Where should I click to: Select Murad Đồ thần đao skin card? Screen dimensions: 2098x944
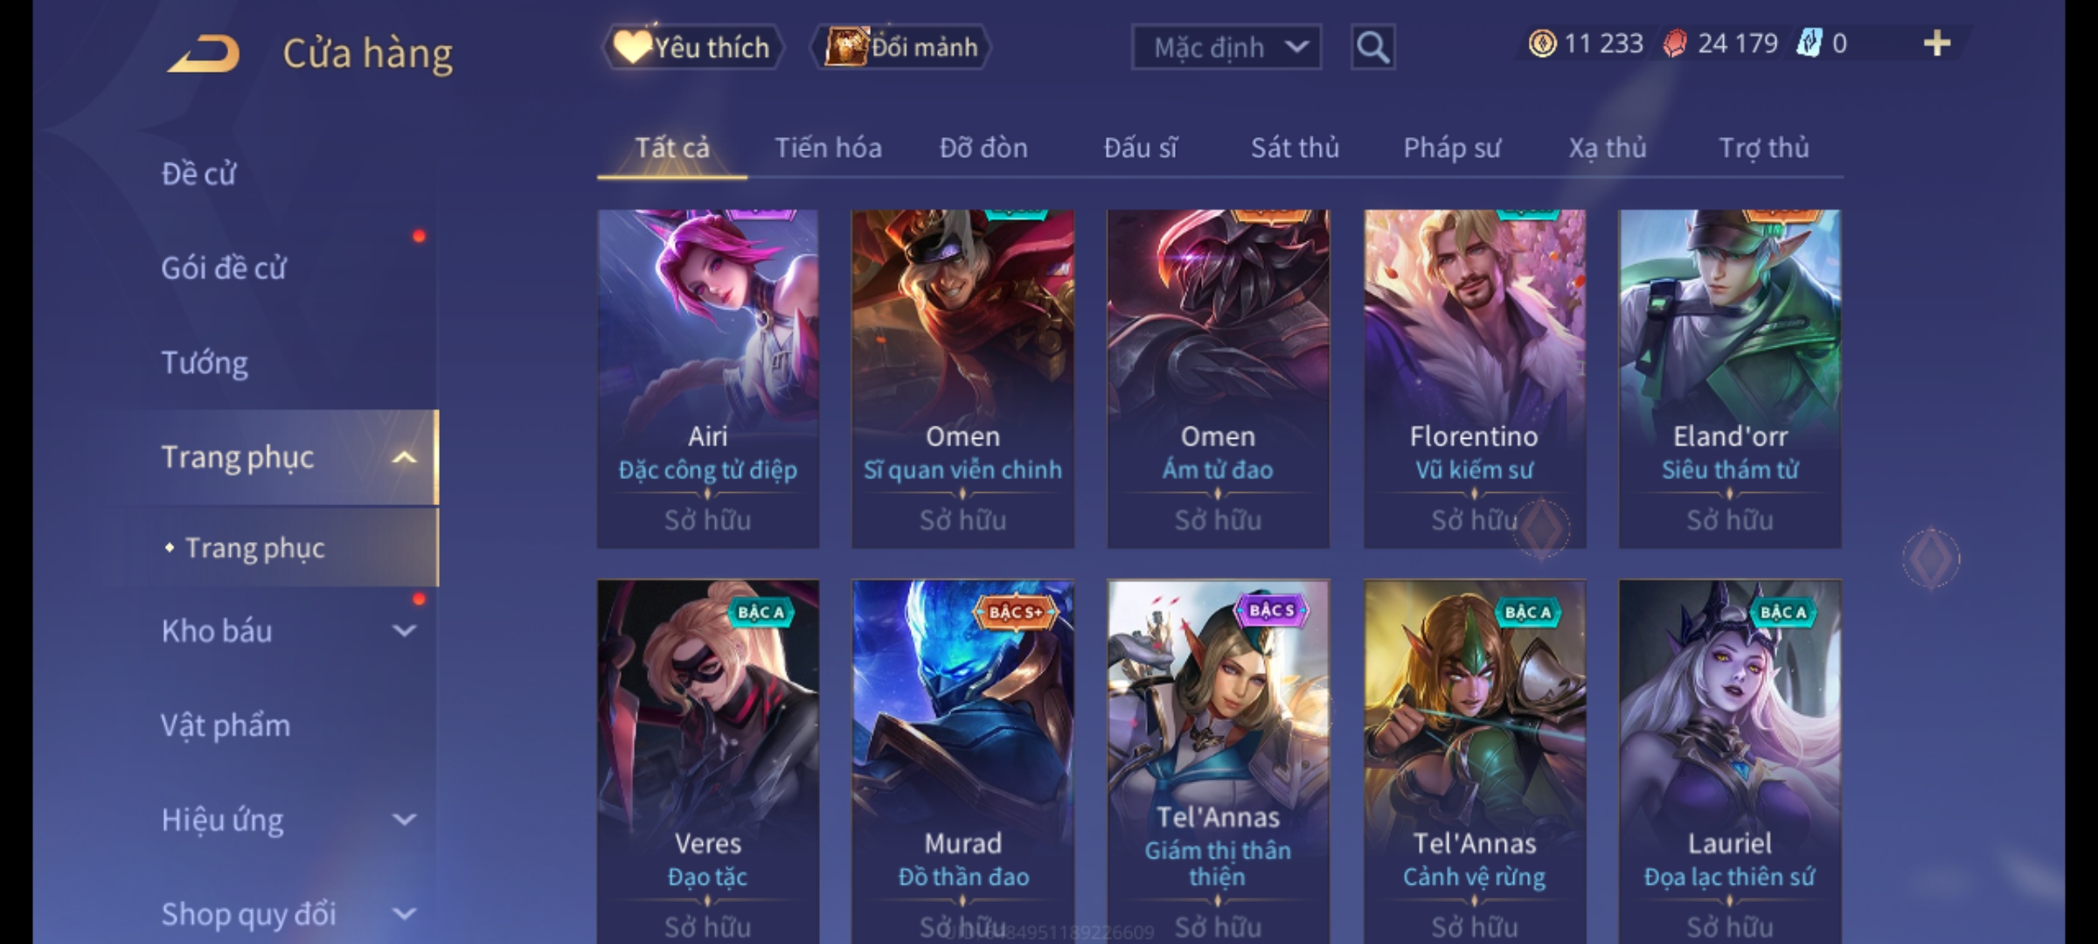click(962, 761)
